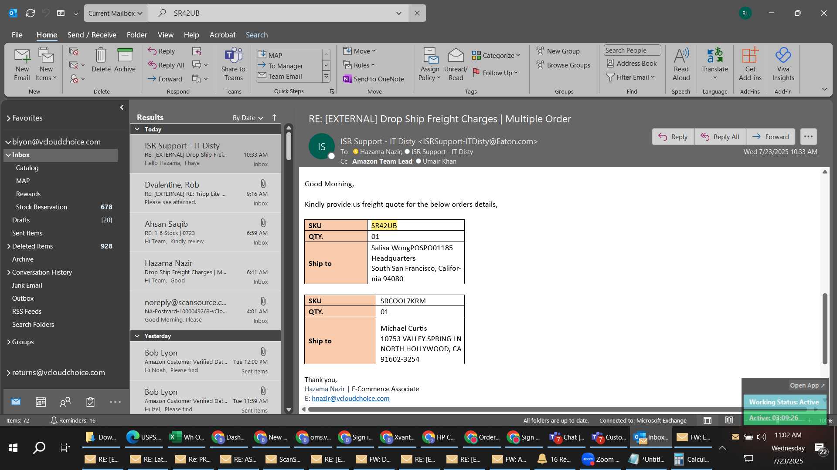Click Reply All in reading pane
This screenshot has width=837, height=470.
pos(720,137)
